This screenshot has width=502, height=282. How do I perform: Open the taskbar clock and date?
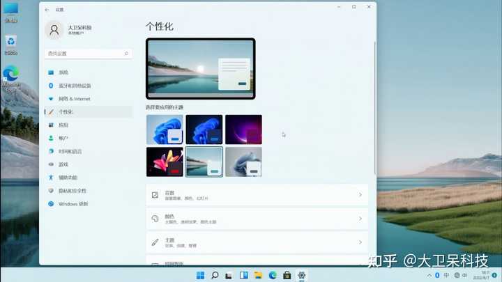point(481,275)
